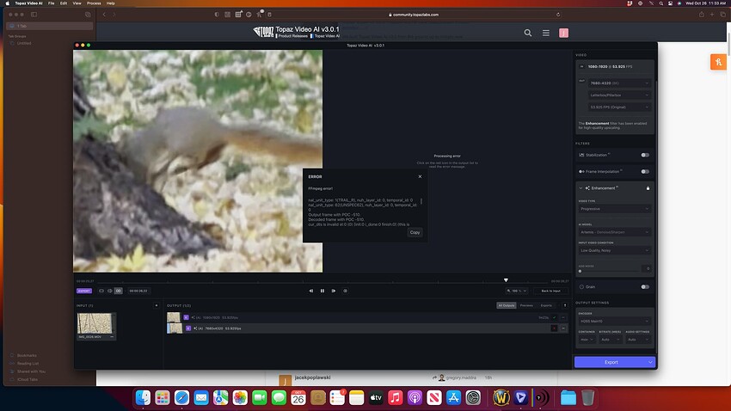
Task: Open Bookmarks in Safari sidebar
Action: tap(27, 356)
